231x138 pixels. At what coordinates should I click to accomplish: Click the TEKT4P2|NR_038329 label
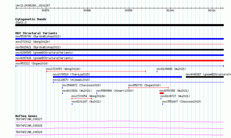coord(29,132)
